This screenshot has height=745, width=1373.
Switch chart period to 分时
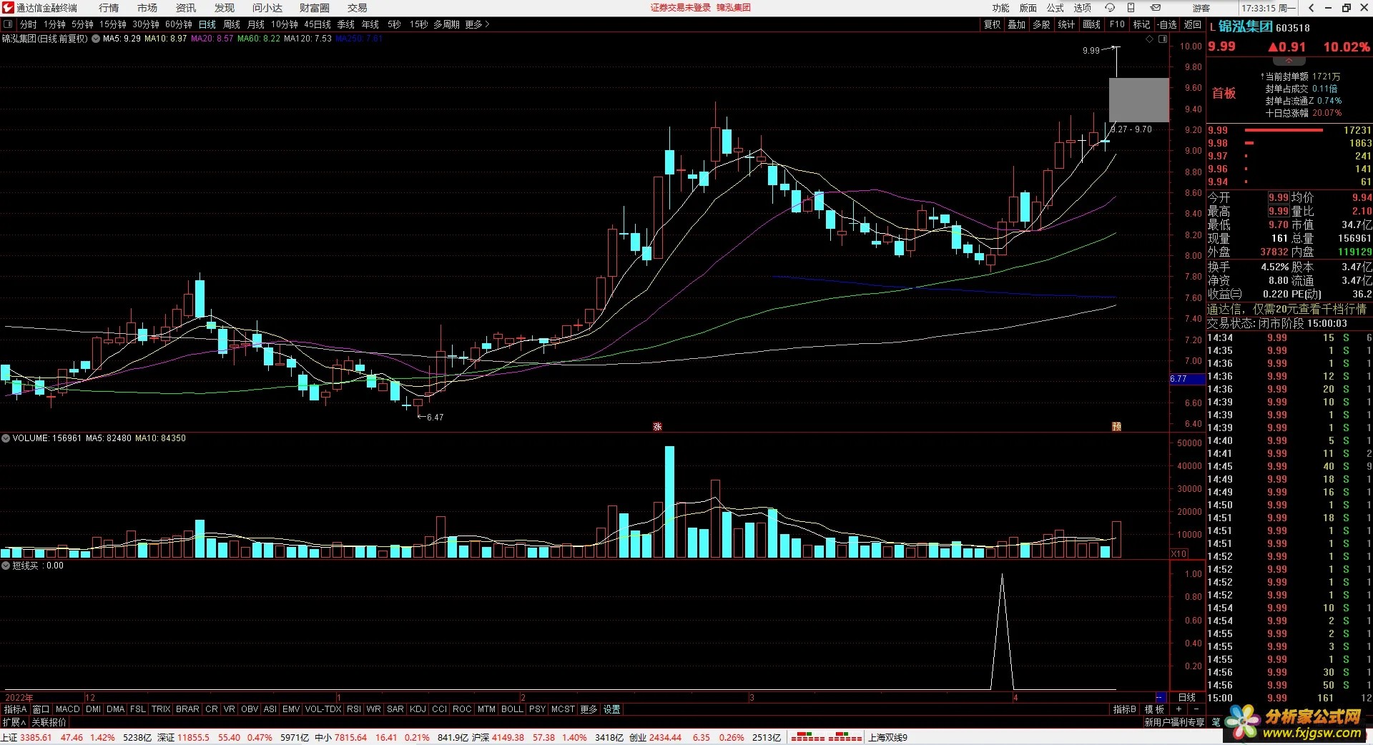point(28,24)
